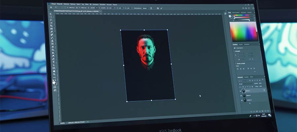Viewport: 297px width, 132px height.
Task: Hide the Katman 2 layer
Action: click(x=241, y=90)
